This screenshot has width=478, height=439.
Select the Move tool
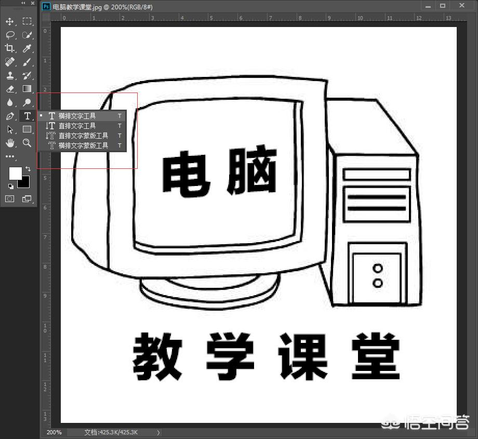[x=10, y=21]
